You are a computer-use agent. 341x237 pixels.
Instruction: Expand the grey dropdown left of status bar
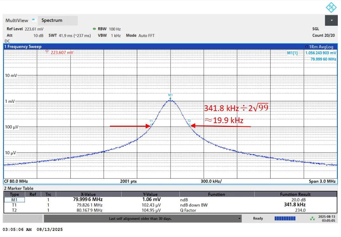pyautogui.click(x=40, y=219)
